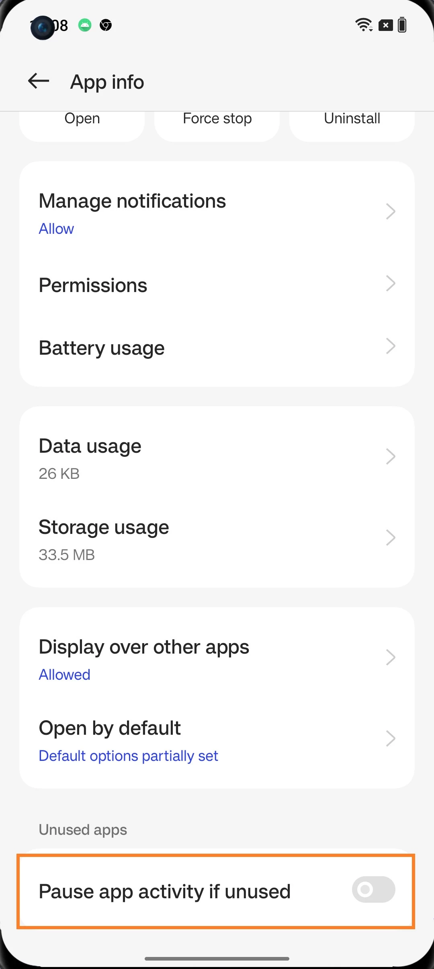This screenshot has width=434, height=969.
Task: Toggle Pause app activity if unused
Action: (x=373, y=889)
